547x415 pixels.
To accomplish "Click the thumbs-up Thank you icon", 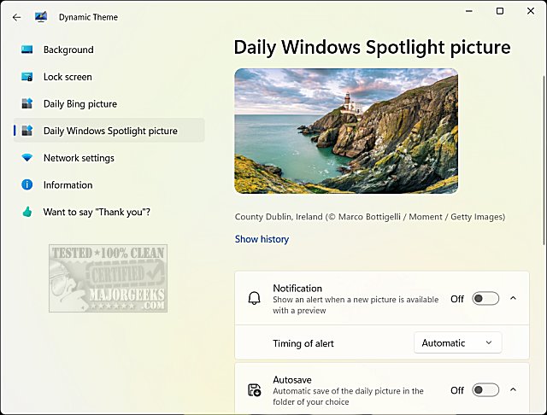I will [26, 212].
